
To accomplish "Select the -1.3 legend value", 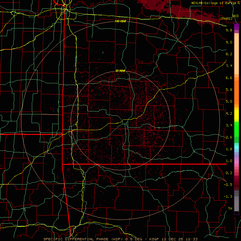I will coord(228,197).
